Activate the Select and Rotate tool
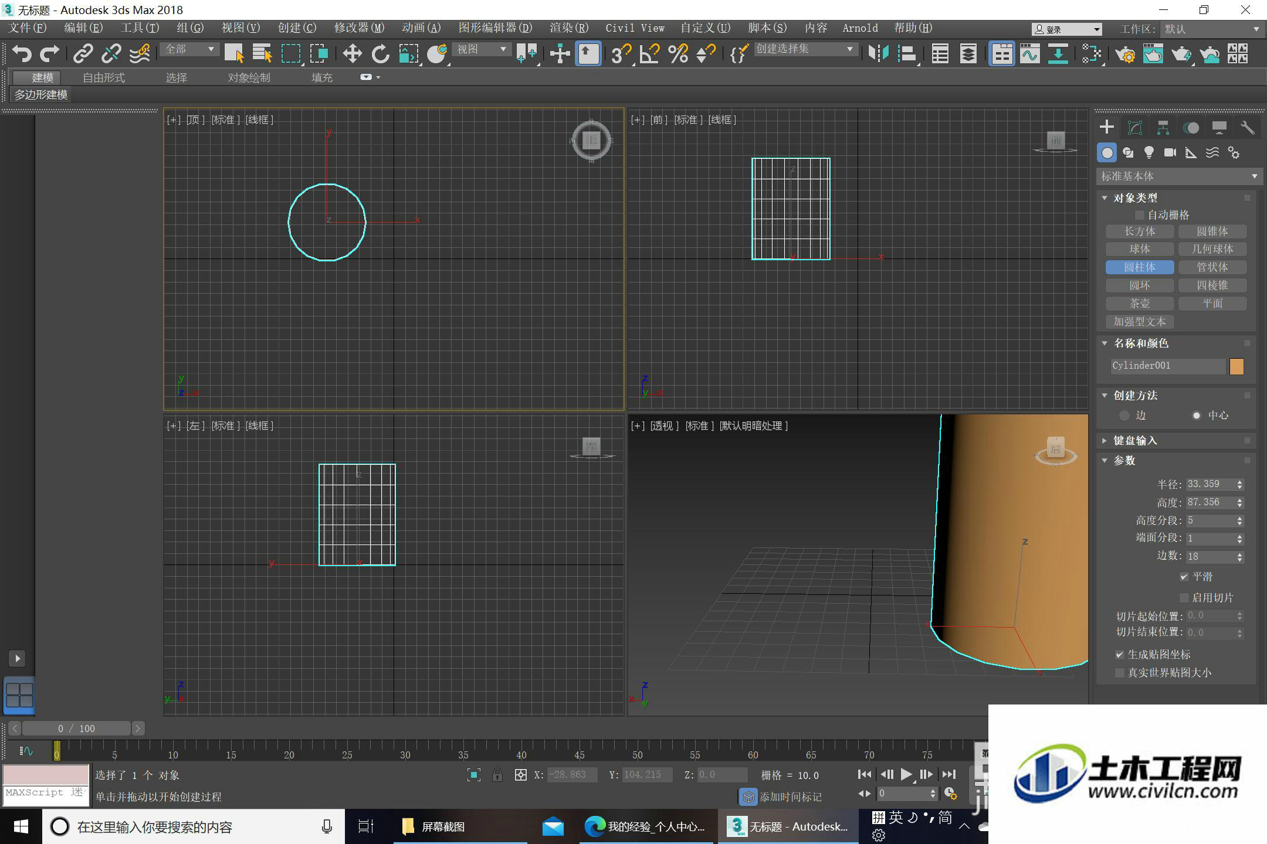Image resolution: width=1267 pixels, height=844 pixels. click(x=380, y=54)
